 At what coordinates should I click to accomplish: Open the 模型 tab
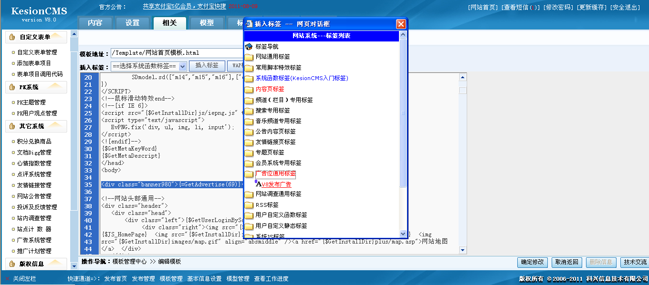(x=207, y=23)
